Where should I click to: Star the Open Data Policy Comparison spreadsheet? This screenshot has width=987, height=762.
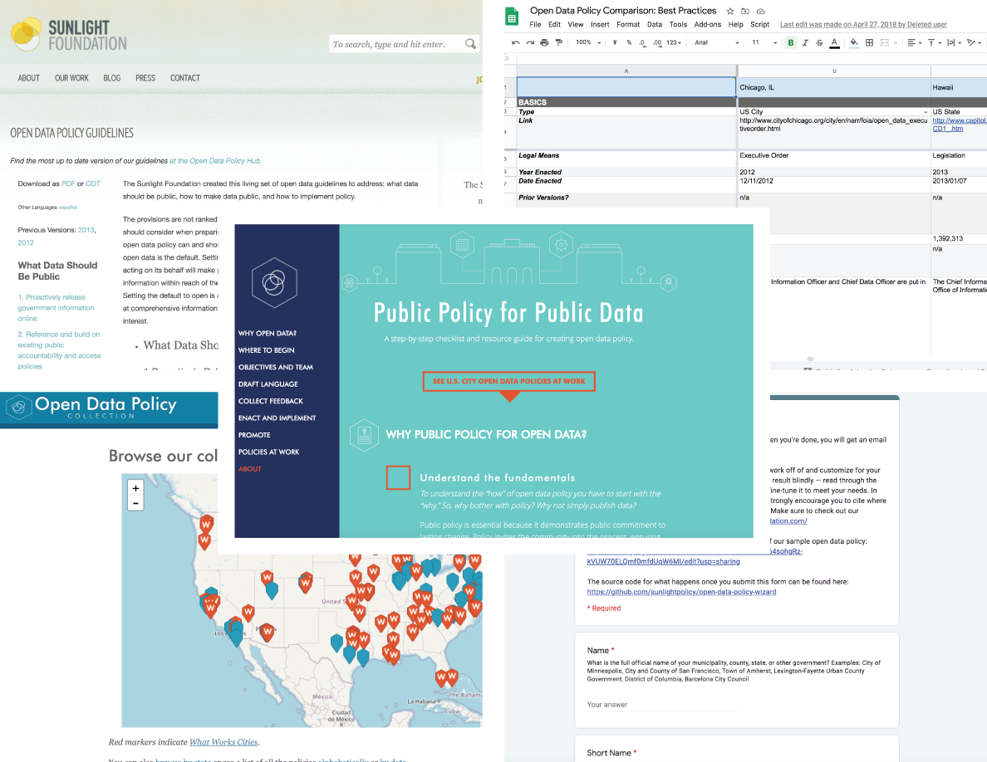[x=730, y=12]
